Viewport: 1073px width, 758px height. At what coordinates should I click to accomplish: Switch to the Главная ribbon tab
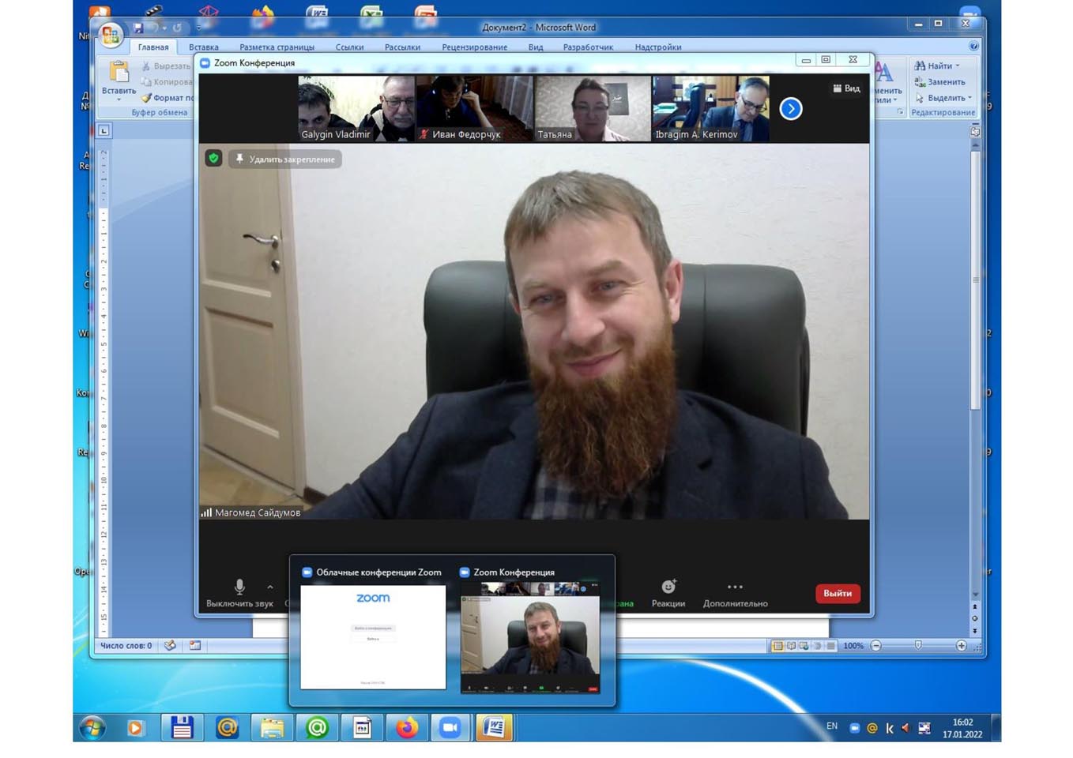pyautogui.click(x=153, y=47)
